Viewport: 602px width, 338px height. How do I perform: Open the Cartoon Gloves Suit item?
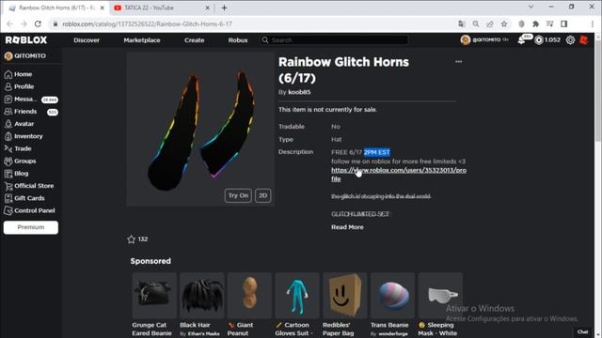pyautogui.click(x=297, y=296)
